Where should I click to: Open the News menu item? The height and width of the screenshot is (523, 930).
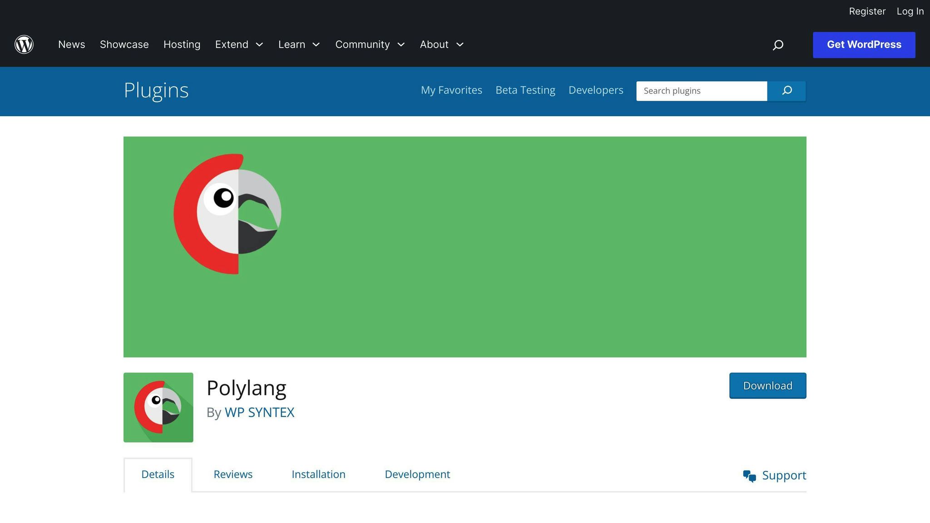click(x=72, y=44)
